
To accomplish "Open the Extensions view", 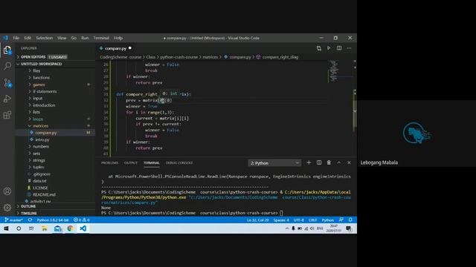I will point(7,115).
